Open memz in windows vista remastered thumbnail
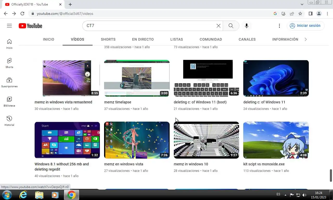The width and height of the screenshot is (333, 200). click(x=67, y=78)
